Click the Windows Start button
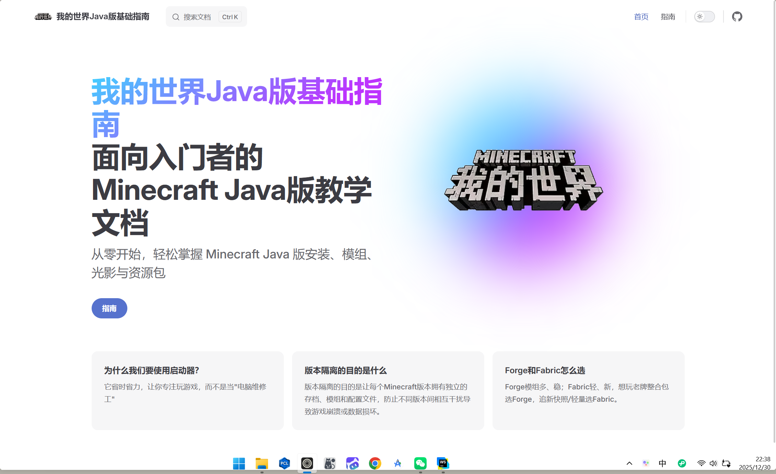The width and height of the screenshot is (776, 474). coord(239,463)
